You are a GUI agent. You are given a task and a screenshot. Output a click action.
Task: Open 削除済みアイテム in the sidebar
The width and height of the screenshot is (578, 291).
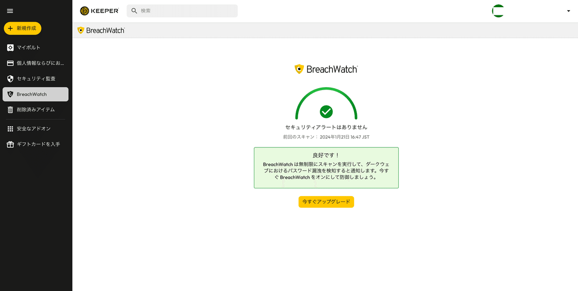click(36, 110)
